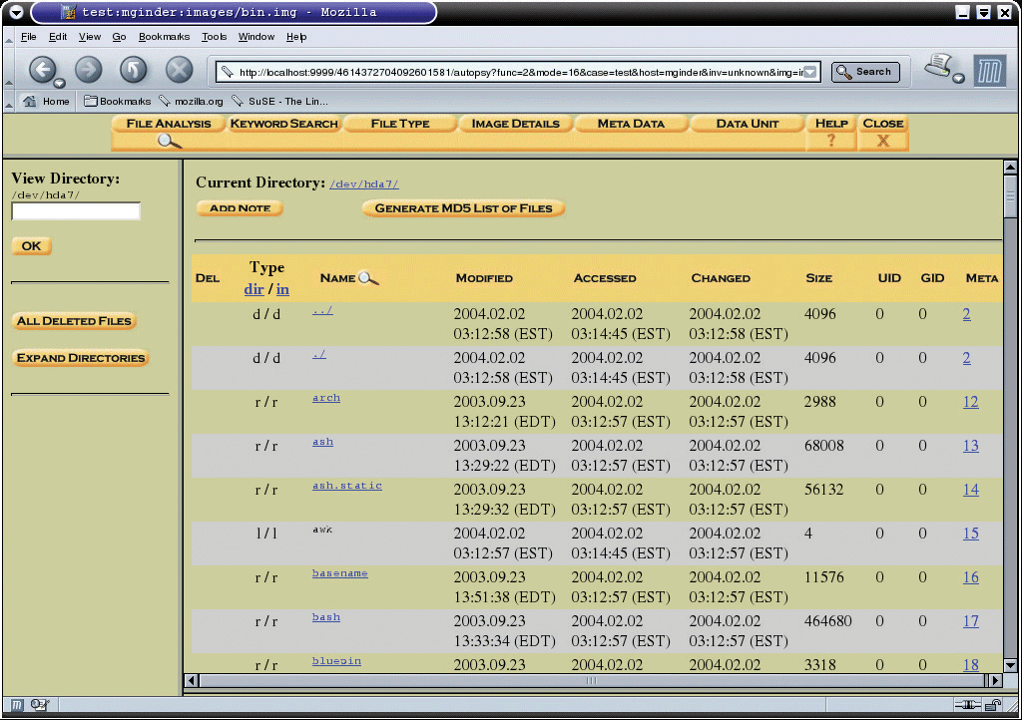Open Home from the bookmarks toolbar
The image size is (1022, 720).
tap(46, 101)
